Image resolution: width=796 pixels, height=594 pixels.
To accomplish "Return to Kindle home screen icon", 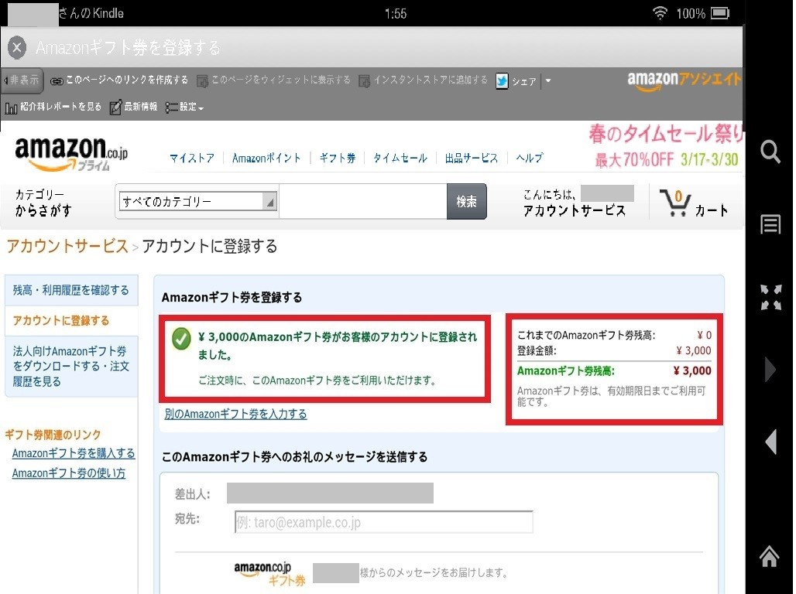I will [770, 556].
